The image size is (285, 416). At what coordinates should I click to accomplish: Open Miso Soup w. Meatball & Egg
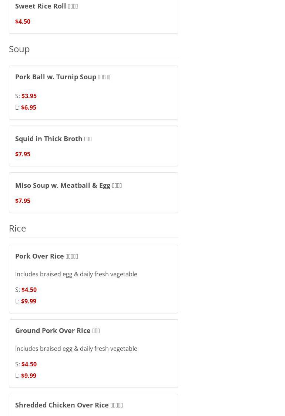68,186
